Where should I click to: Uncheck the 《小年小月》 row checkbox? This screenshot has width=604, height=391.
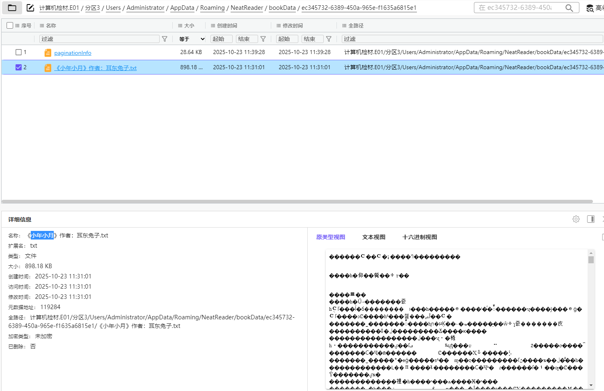point(18,67)
